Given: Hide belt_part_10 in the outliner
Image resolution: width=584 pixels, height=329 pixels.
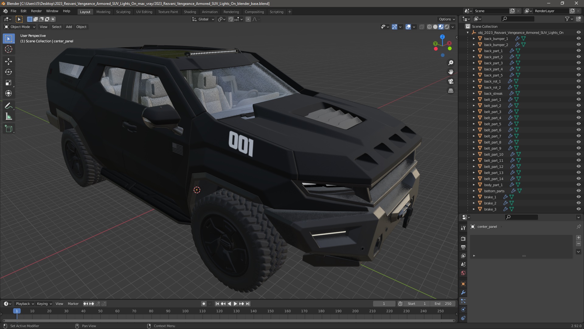Looking at the screenshot, I should tap(579, 154).
